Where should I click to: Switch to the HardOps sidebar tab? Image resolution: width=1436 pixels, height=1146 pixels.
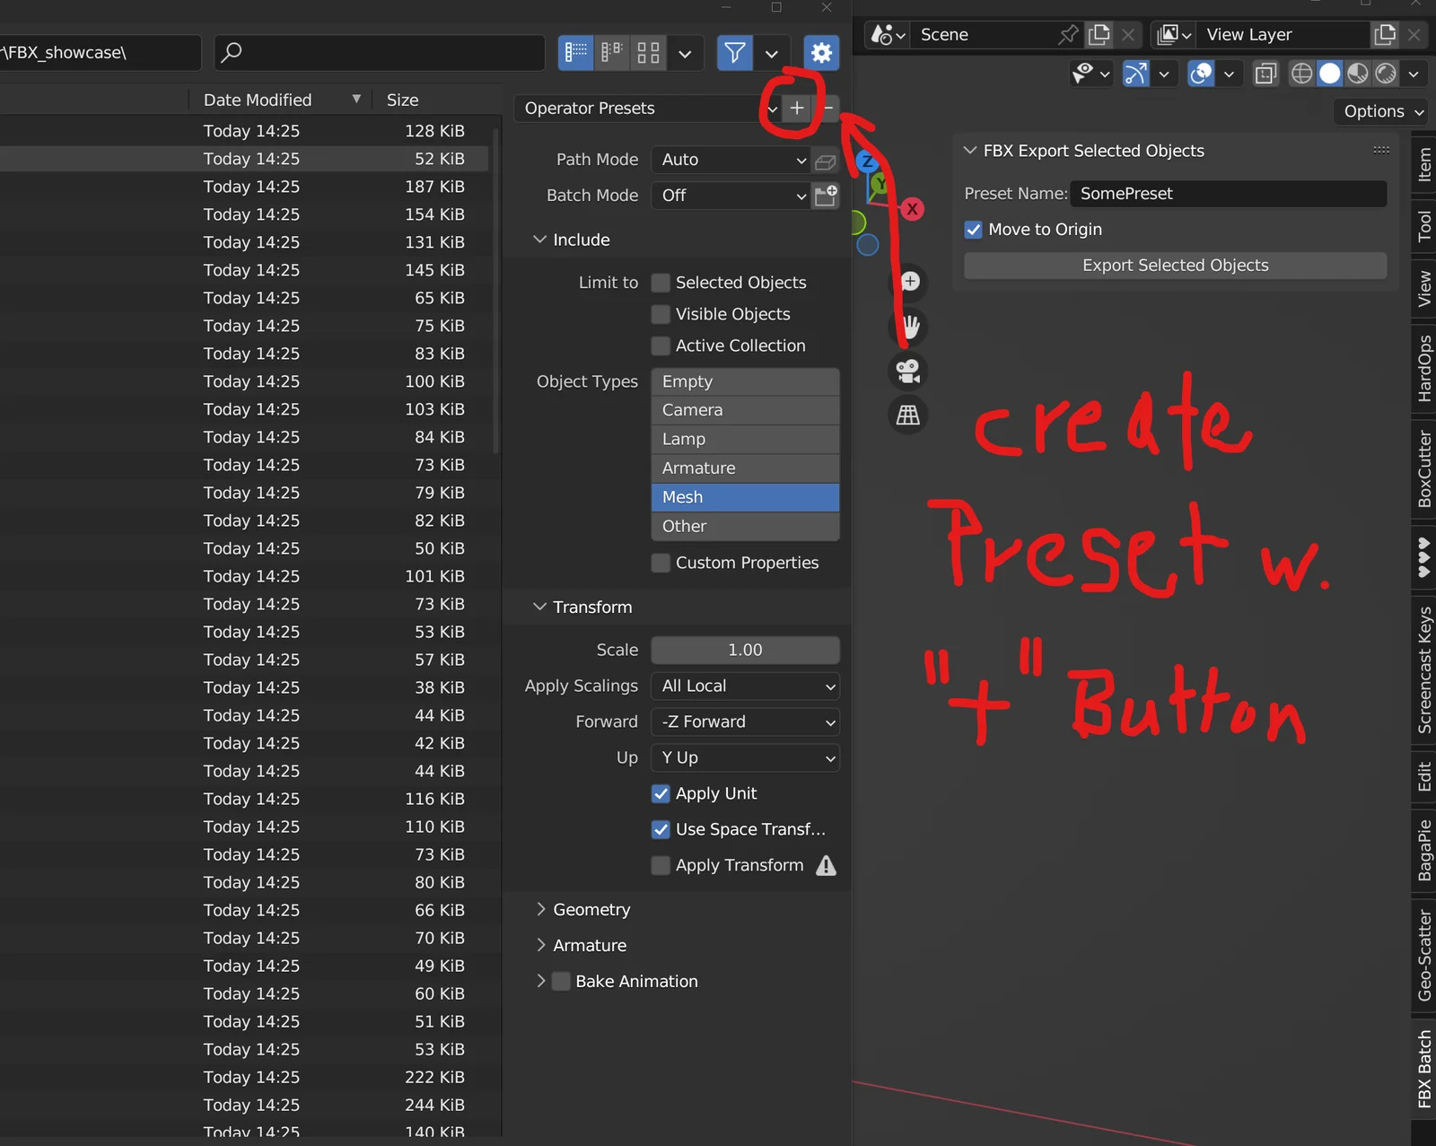tap(1423, 369)
